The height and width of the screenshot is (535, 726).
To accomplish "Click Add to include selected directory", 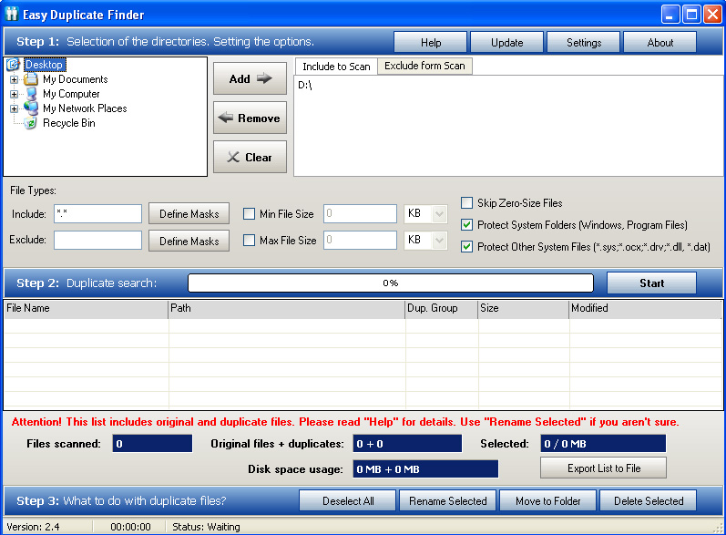I will 250,78.
